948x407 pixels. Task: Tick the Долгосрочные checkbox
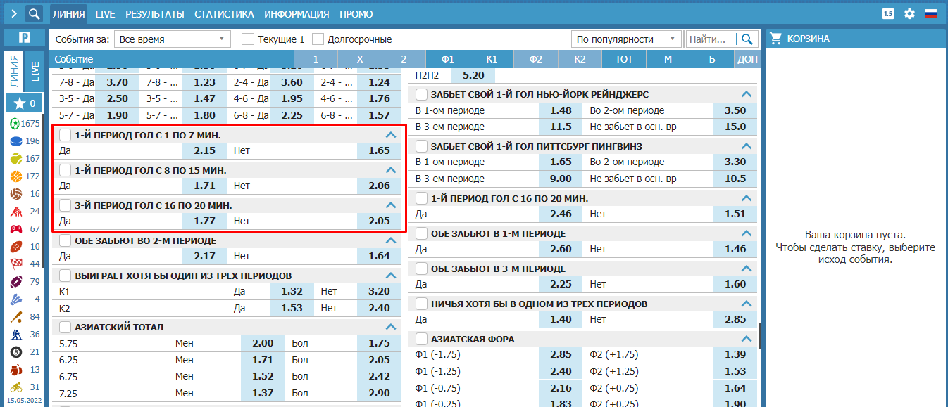coord(318,39)
